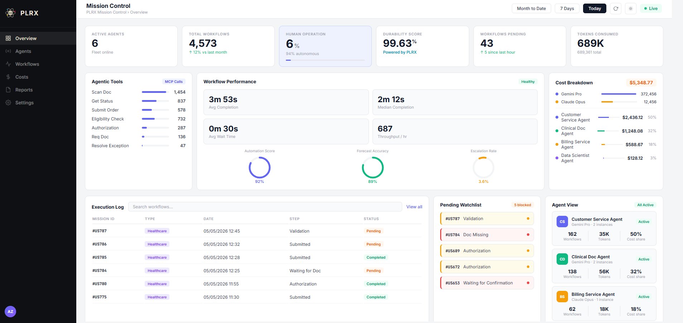The height and width of the screenshot is (323, 683).
Task: Open the Reports menu item
Action: 38,90
